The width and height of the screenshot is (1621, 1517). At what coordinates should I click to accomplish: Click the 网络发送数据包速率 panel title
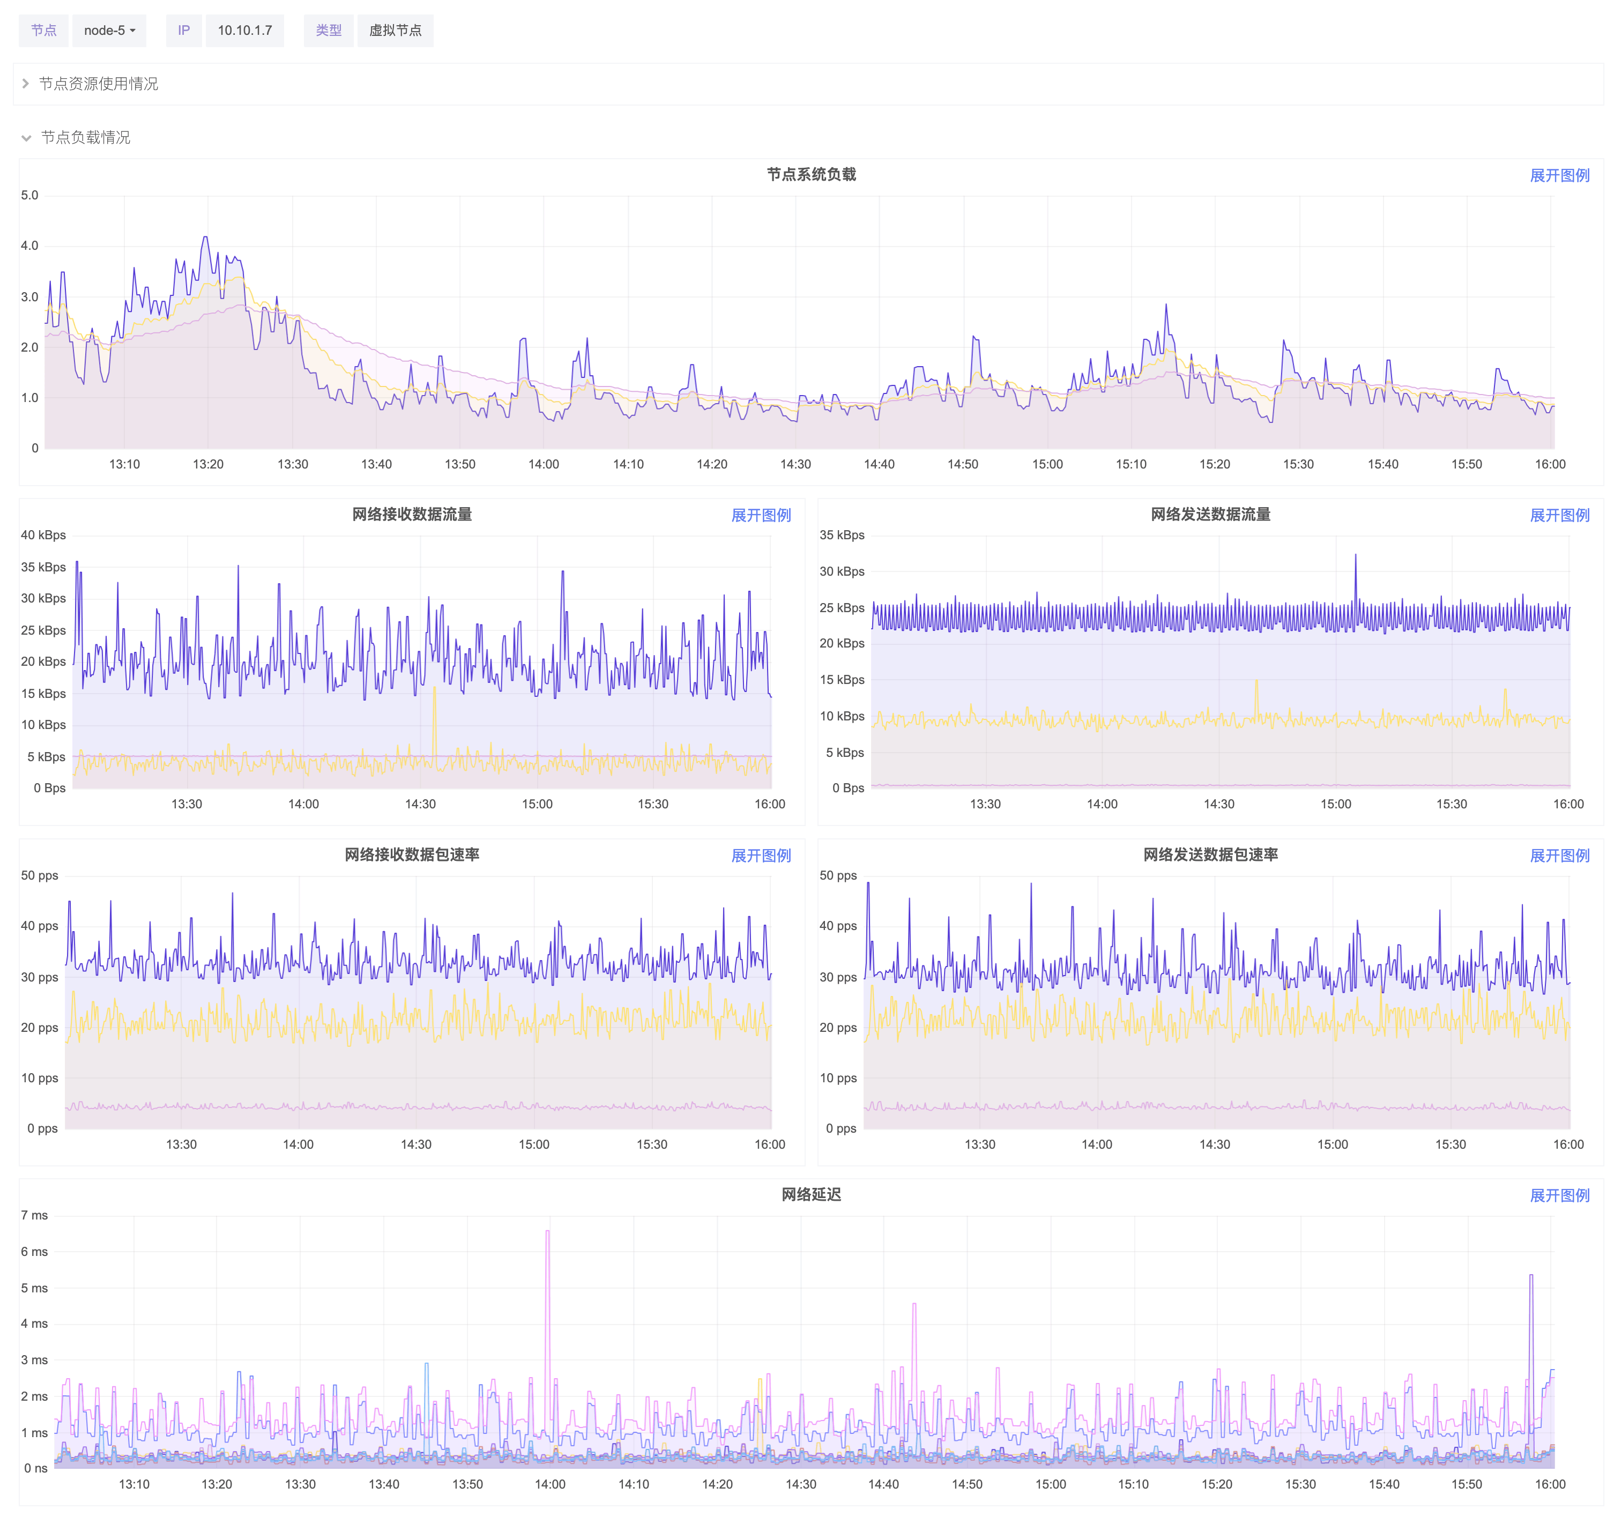pyautogui.click(x=1210, y=855)
